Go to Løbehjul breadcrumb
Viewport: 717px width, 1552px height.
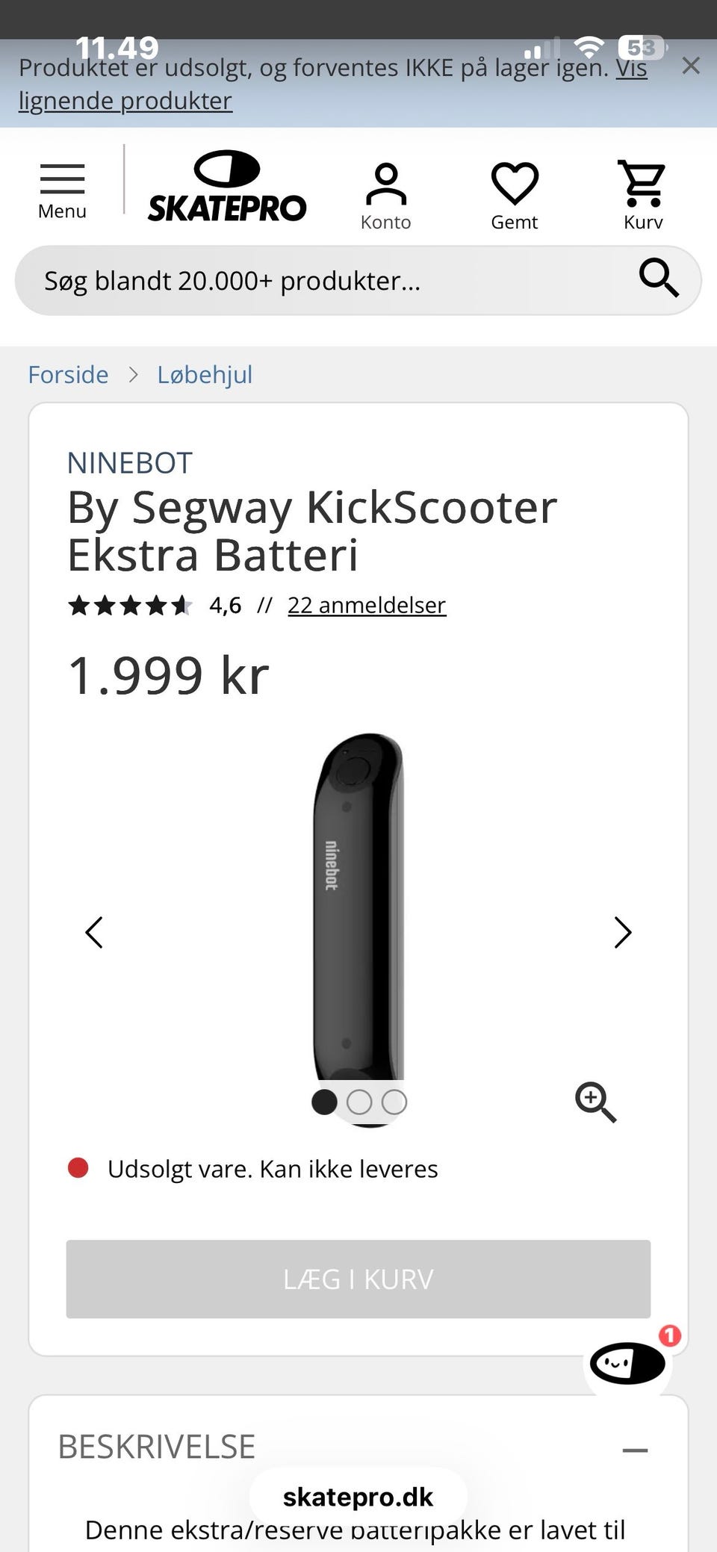tap(205, 374)
